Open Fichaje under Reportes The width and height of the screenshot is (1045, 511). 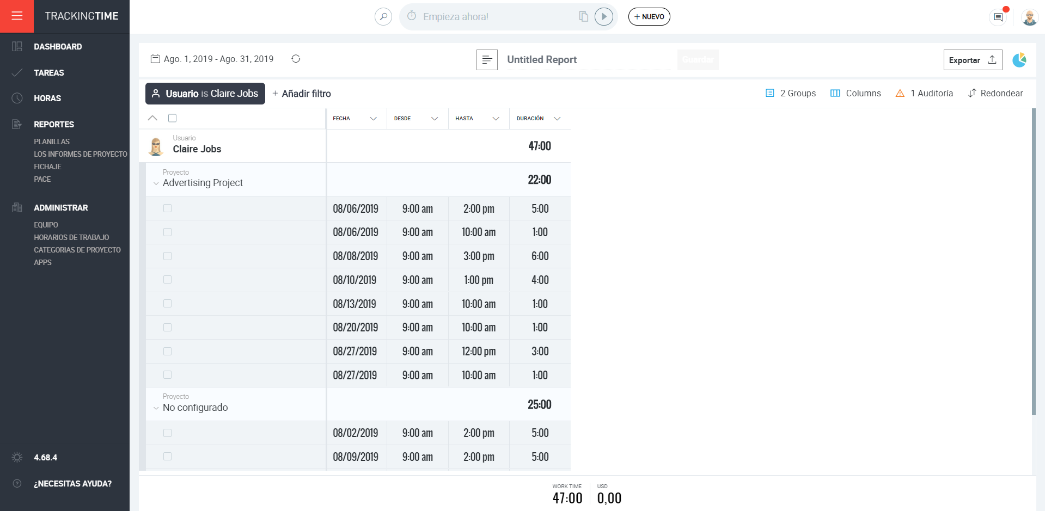point(47,167)
